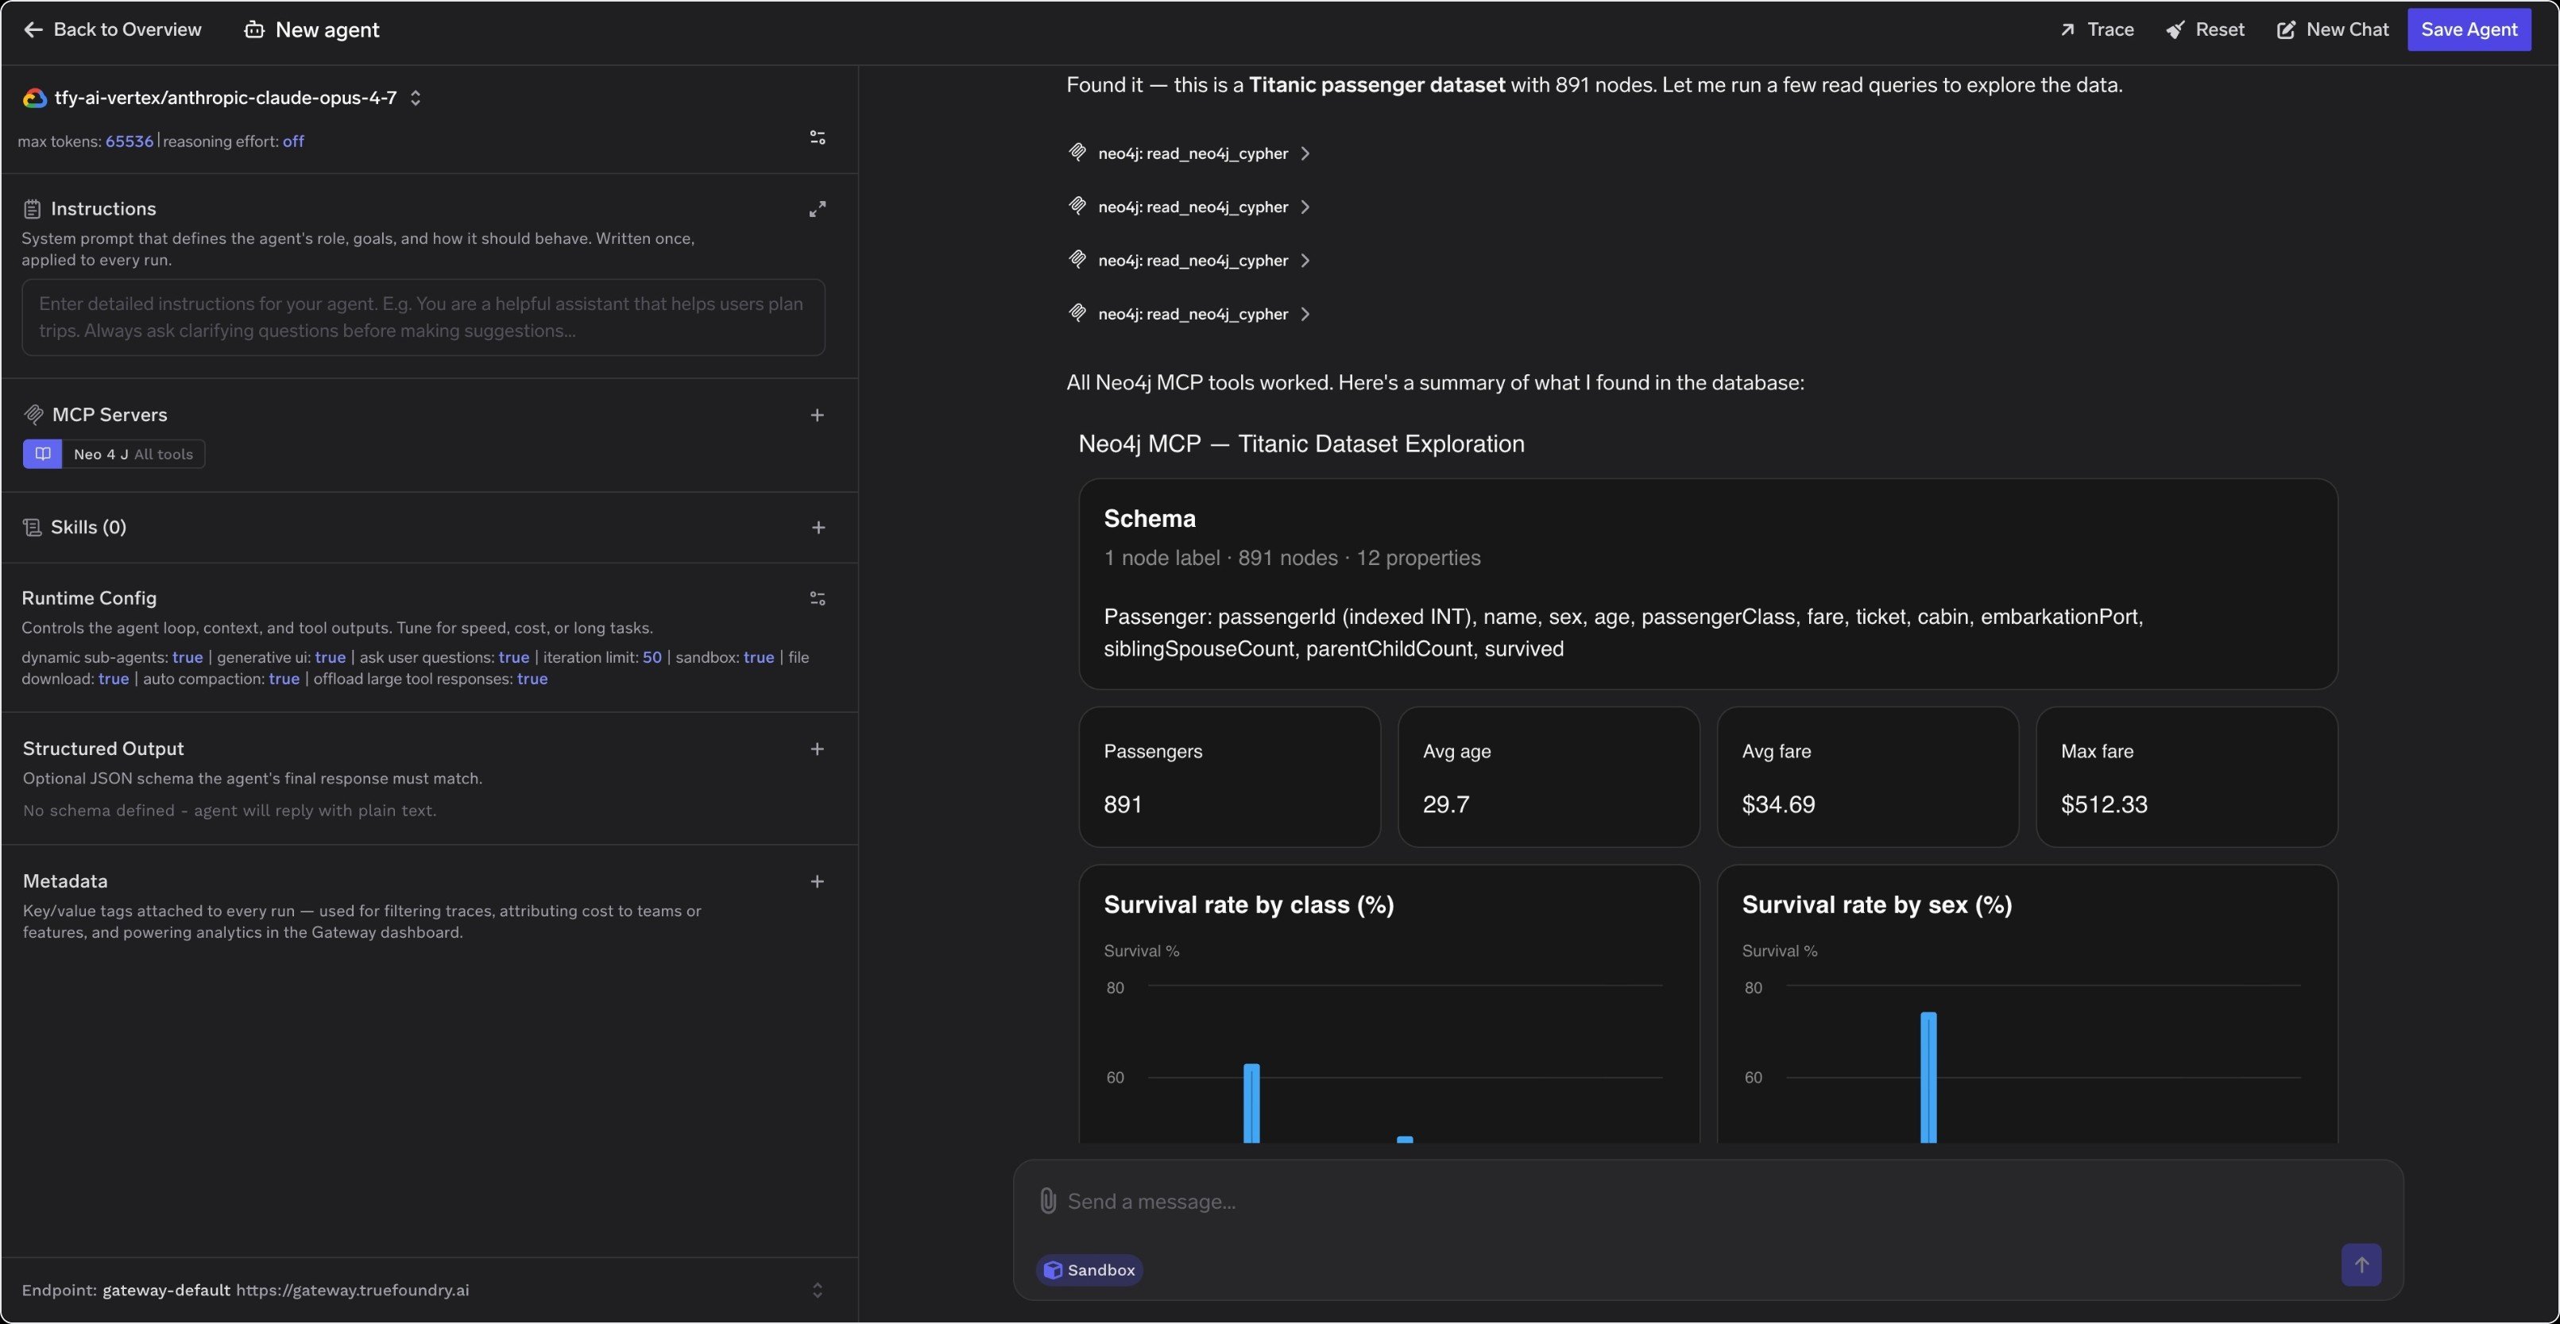Click the Neo 4 J All tools label
2560x1324 pixels.
(164, 455)
